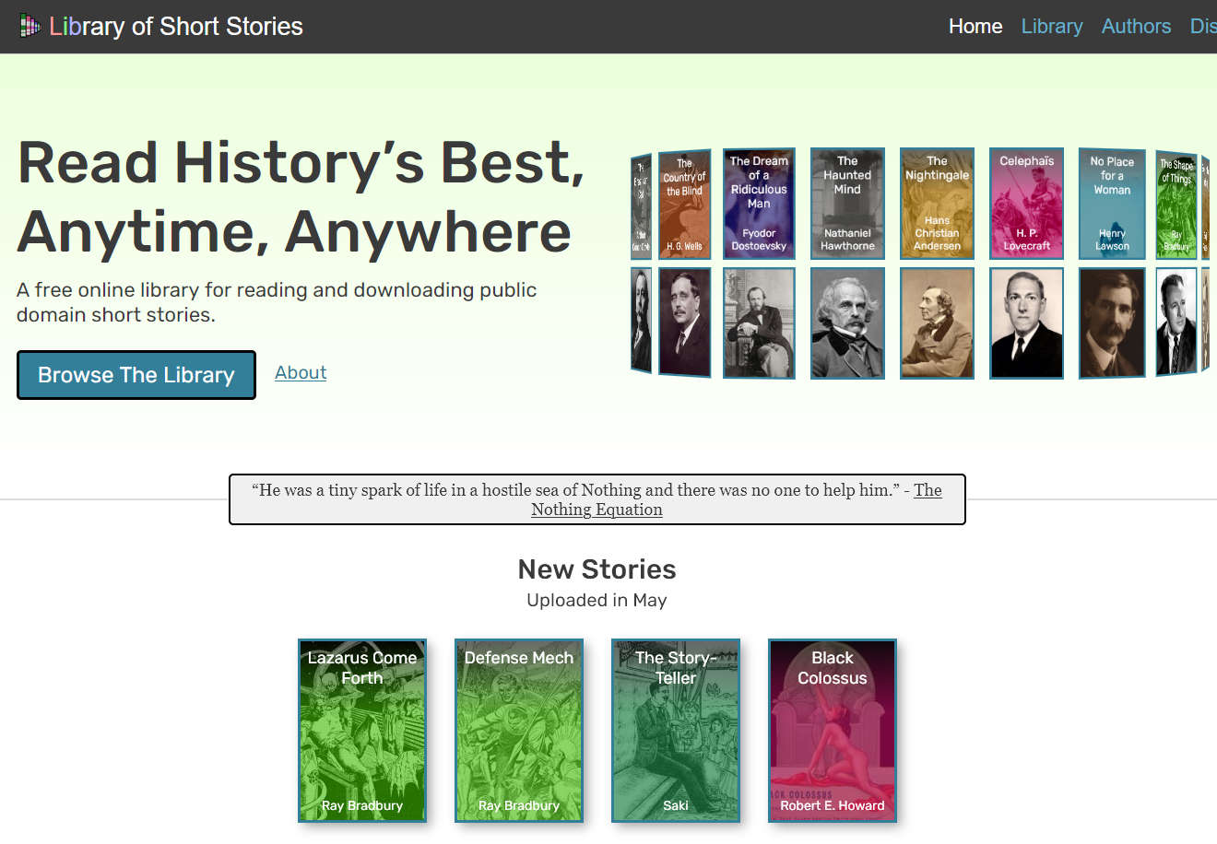The height and width of the screenshot is (844, 1217).
Task: Click the Browse The Library button
Action: pyautogui.click(x=136, y=375)
